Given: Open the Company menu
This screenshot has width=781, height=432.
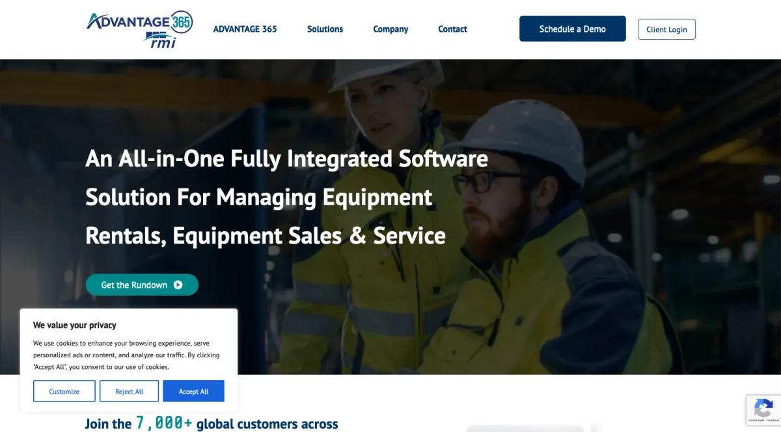Looking at the screenshot, I should [390, 29].
